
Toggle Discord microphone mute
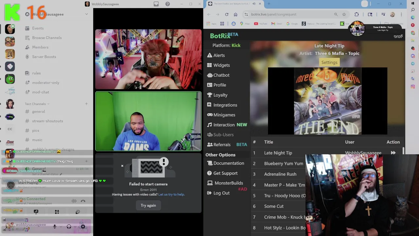click(x=55, y=226)
